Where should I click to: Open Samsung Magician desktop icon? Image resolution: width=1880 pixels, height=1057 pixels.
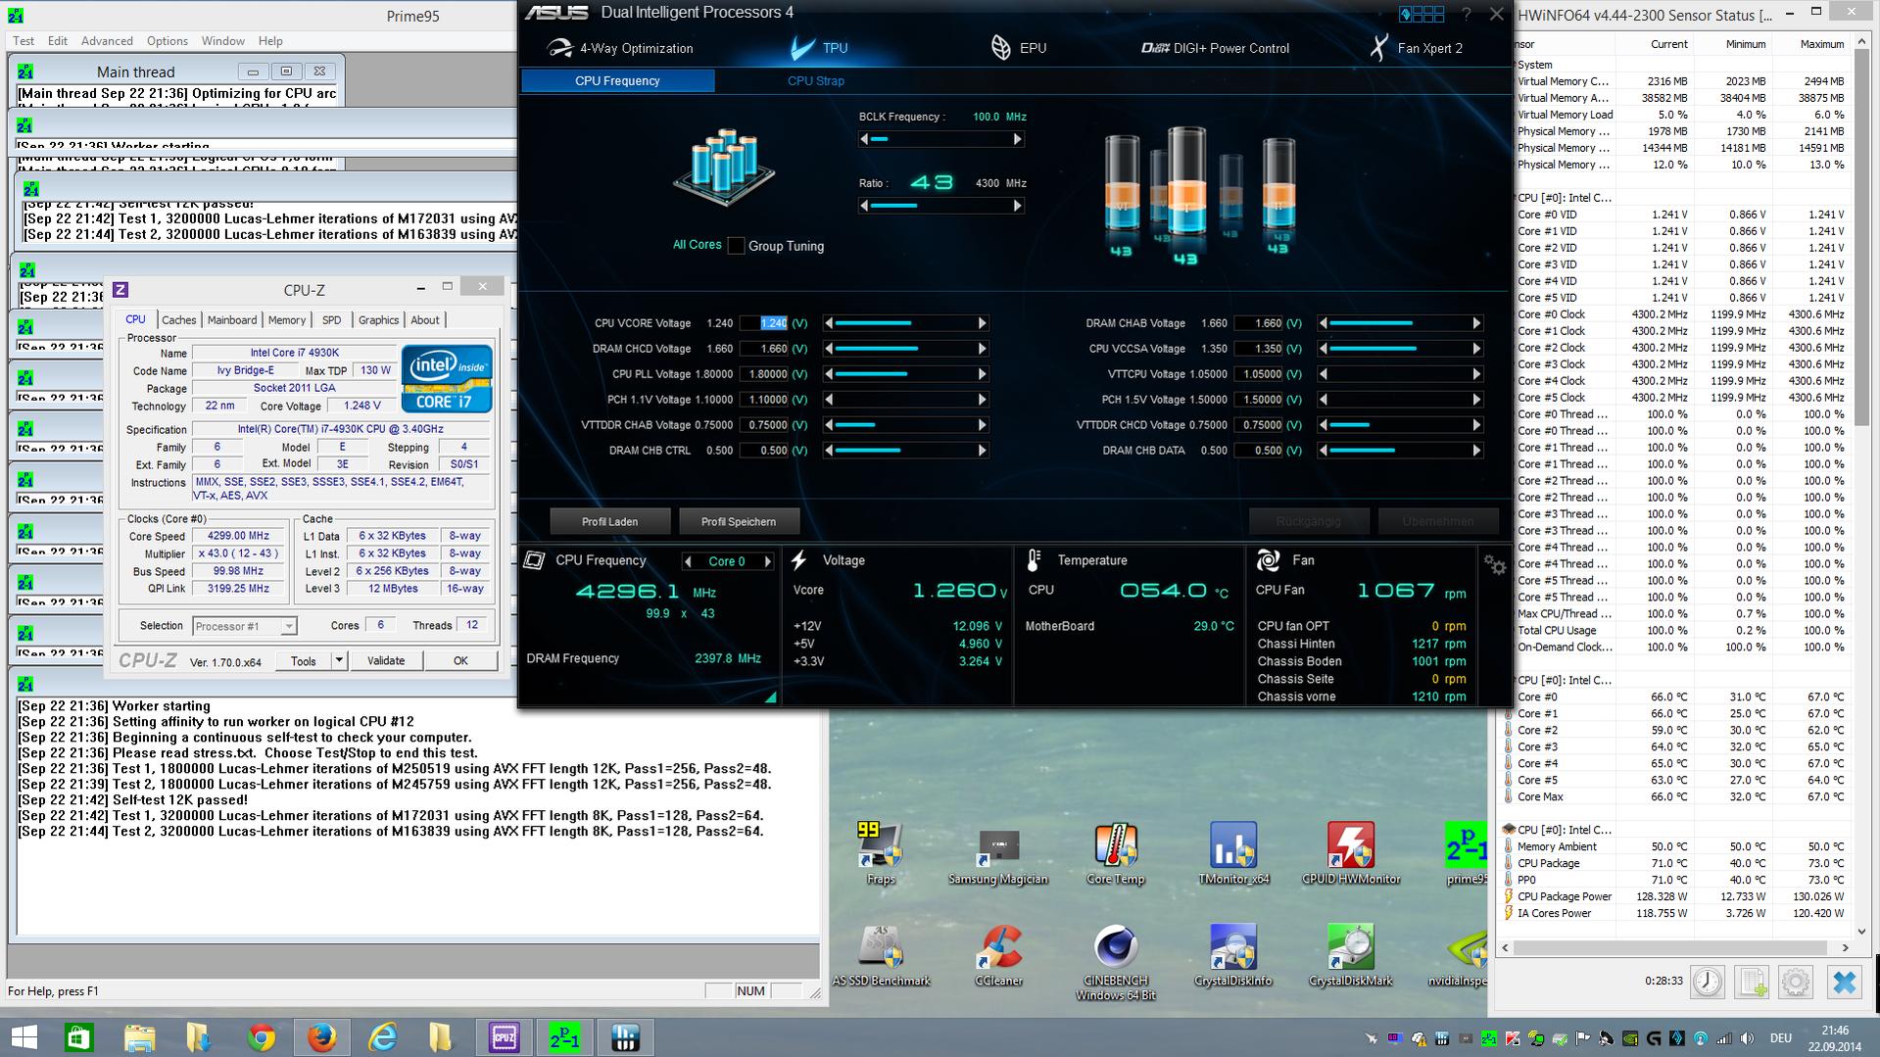pos(998,852)
